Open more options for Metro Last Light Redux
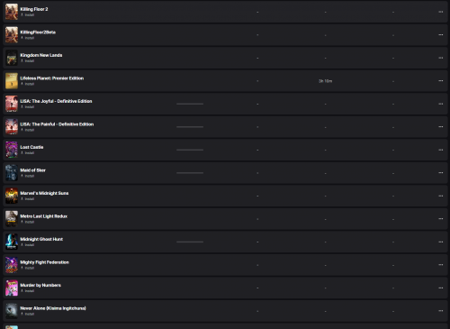This screenshot has width=450, height=329. pyautogui.click(x=441, y=218)
